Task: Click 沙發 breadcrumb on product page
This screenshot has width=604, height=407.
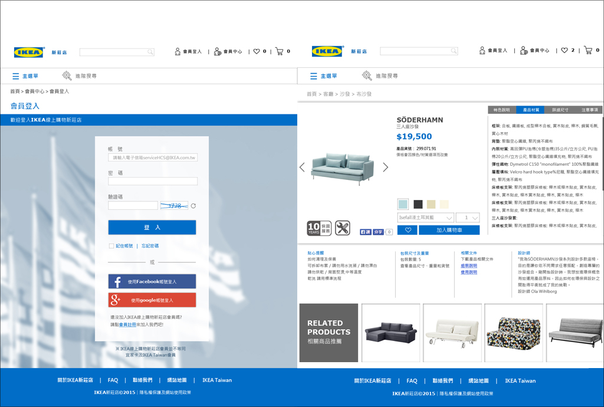Action: click(x=344, y=94)
